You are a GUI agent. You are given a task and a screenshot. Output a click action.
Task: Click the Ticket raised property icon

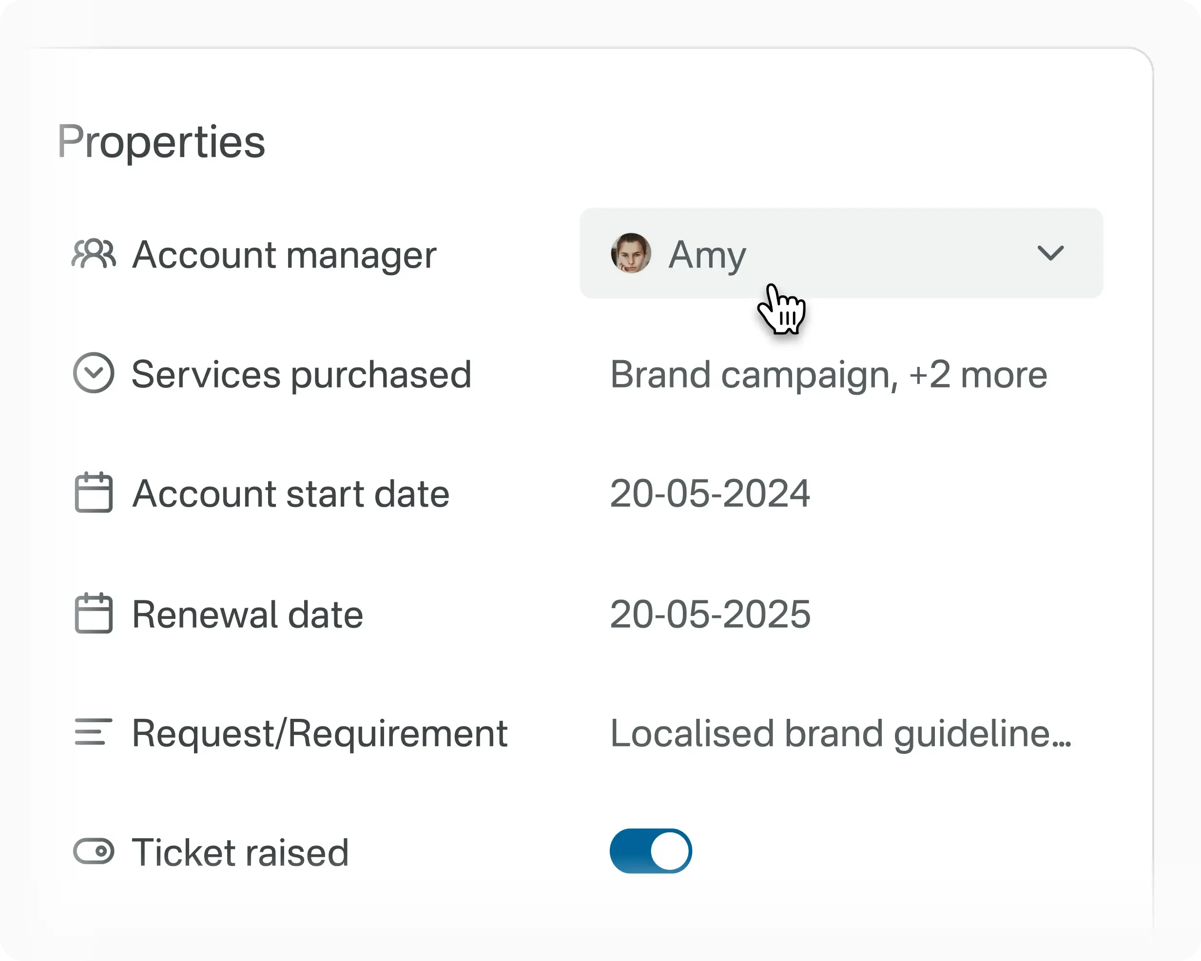[x=95, y=851]
